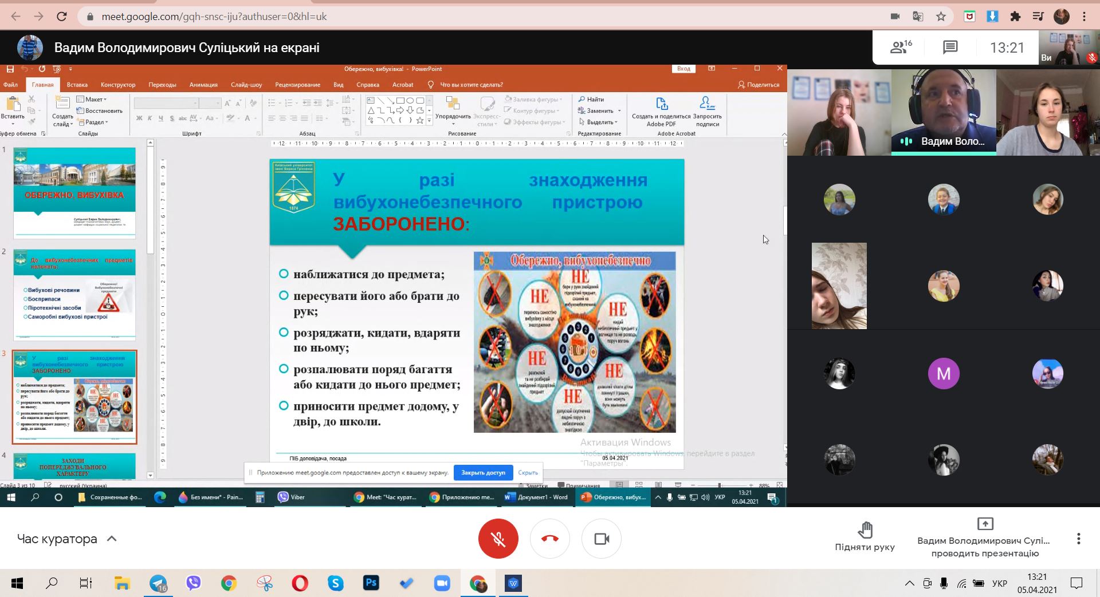Launch Telegram from the taskbar
1100x597 pixels.
(x=158, y=583)
